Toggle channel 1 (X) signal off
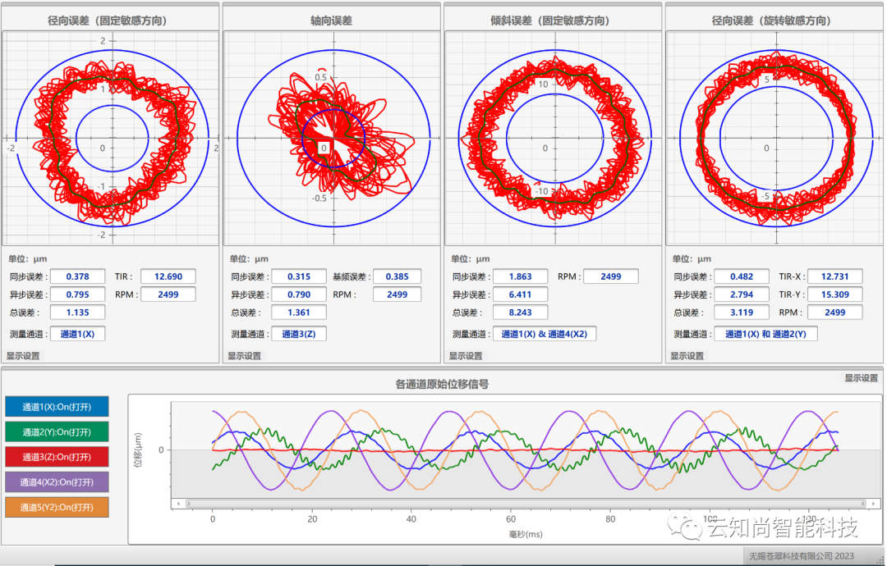The height and width of the screenshot is (566, 887). [x=57, y=407]
